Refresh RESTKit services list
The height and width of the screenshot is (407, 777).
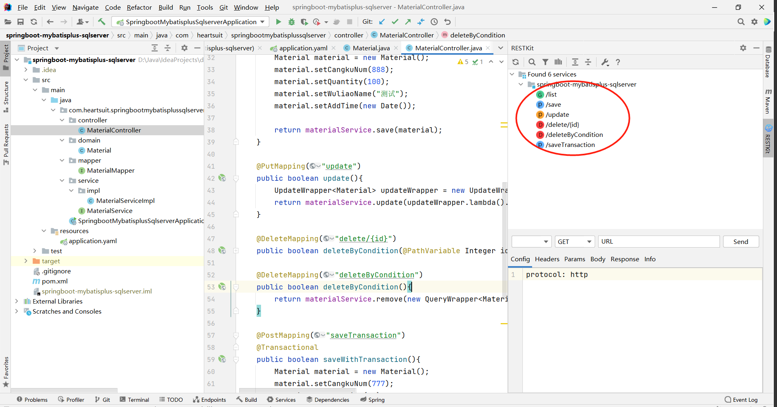click(x=516, y=62)
